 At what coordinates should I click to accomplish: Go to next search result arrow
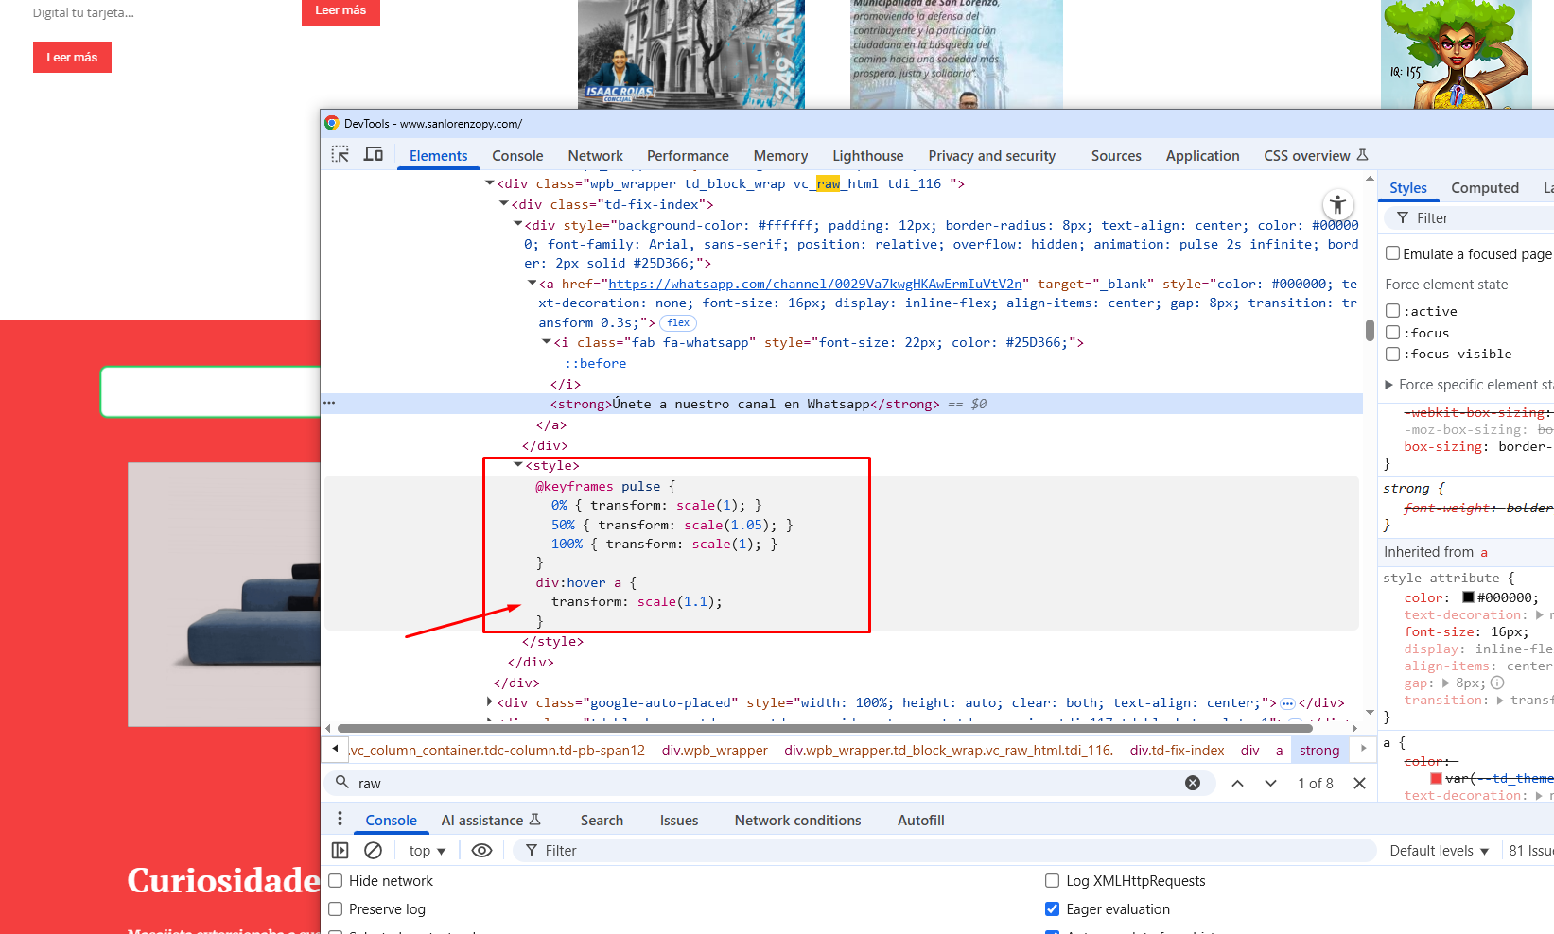pyautogui.click(x=1270, y=783)
